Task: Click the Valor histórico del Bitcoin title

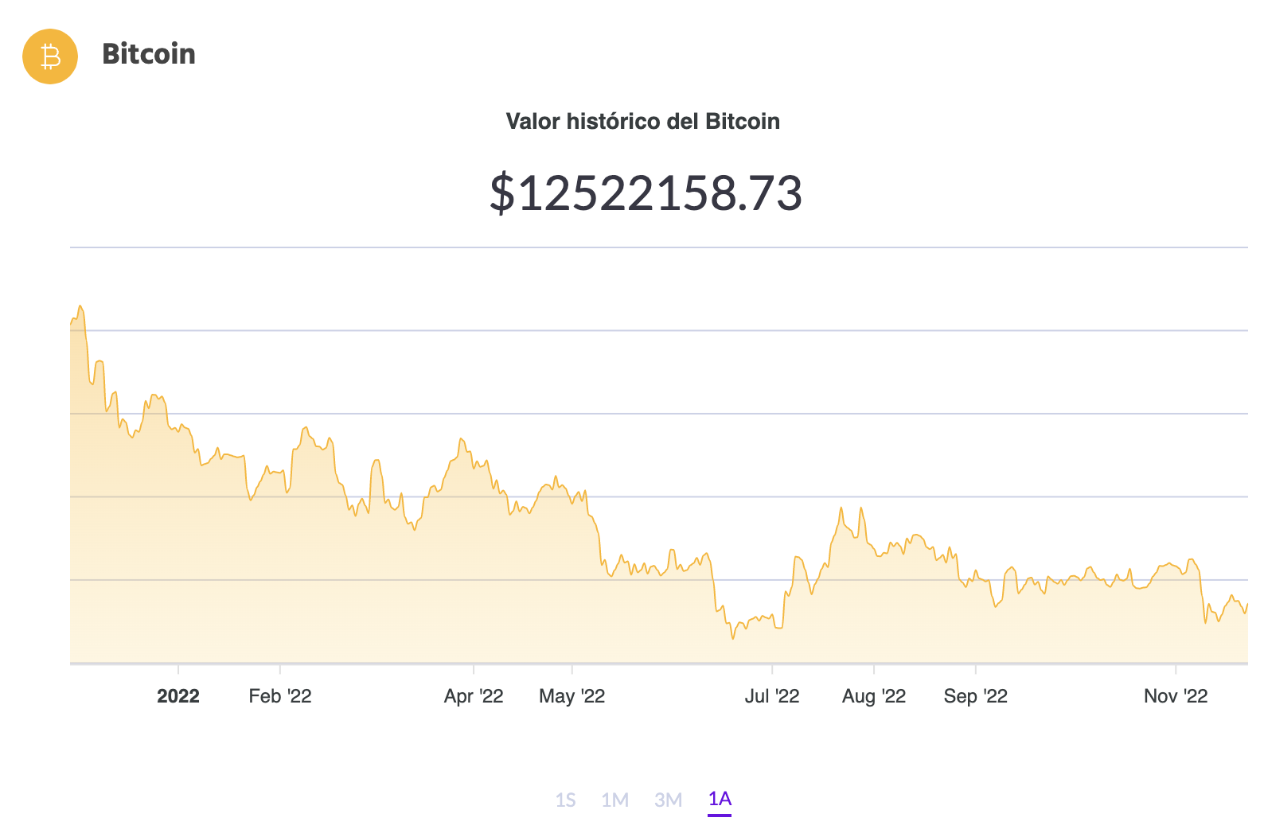Action: pyautogui.click(x=643, y=122)
